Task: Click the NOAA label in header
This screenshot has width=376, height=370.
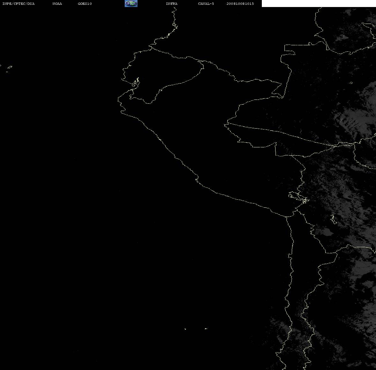Action: tap(57, 4)
